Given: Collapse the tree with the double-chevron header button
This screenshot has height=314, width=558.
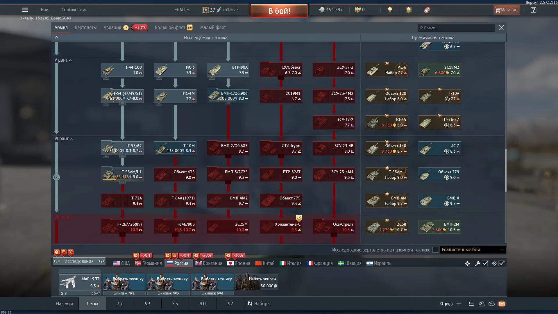Looking at the screenshot, I should pyautogui.click(x=56, y=38).
